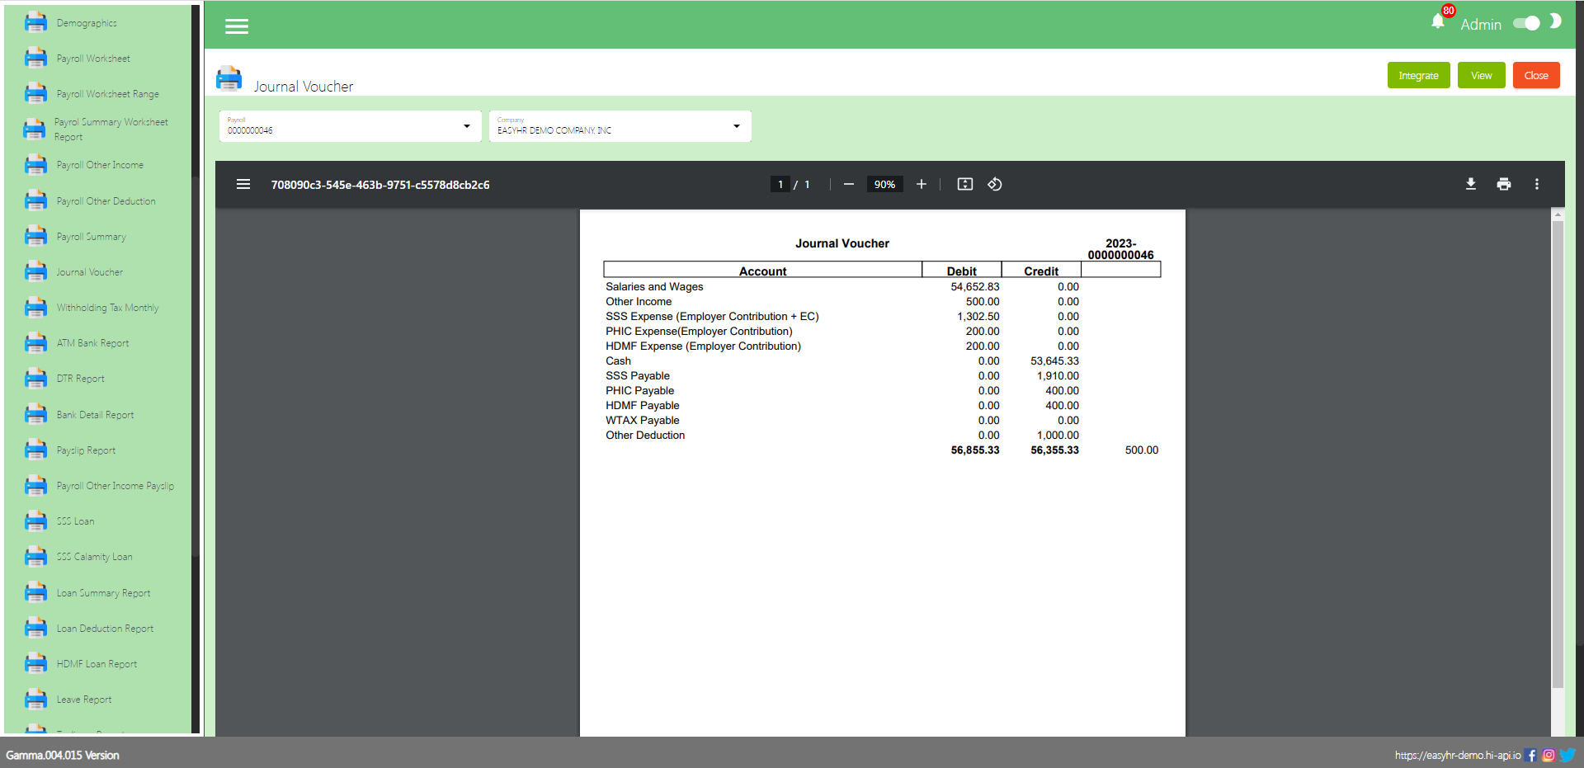Click printer icon beside SSS Loan
1584x768 pixels.
pyautogui.click(x=35, y=521)
